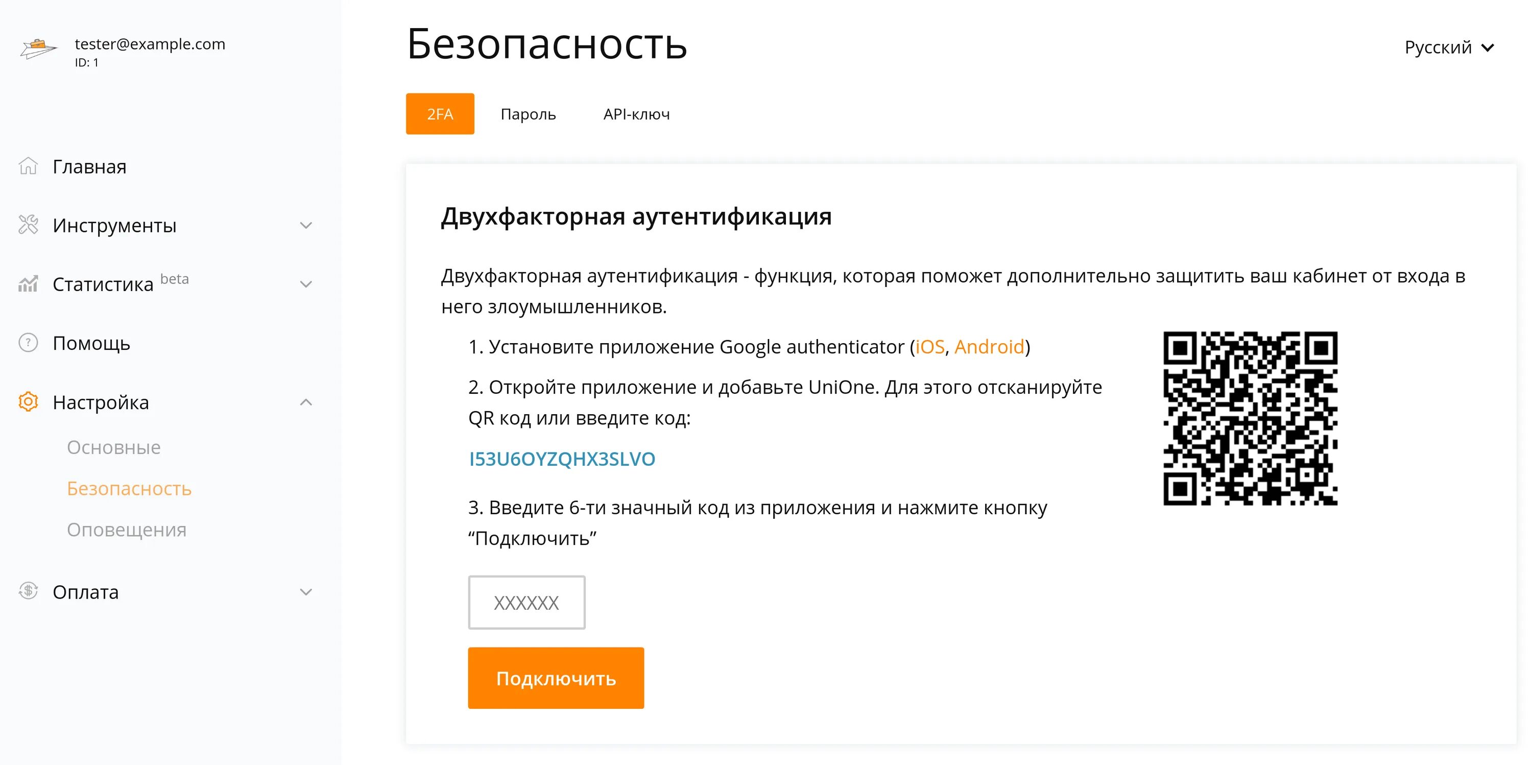Expand the Статистика section chevron

pyautogui.click(x=306, y=284)
